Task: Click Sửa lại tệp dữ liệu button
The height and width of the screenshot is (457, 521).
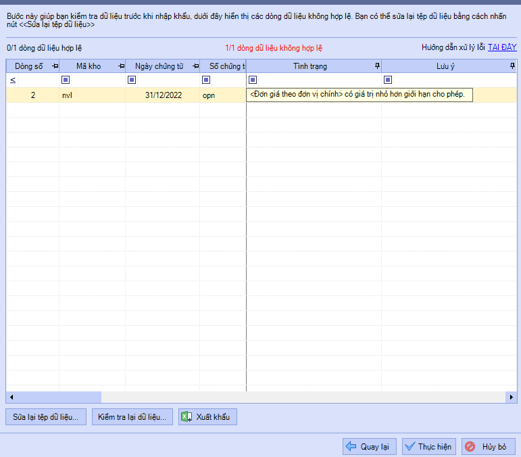Action: click(x=45, y=417)
